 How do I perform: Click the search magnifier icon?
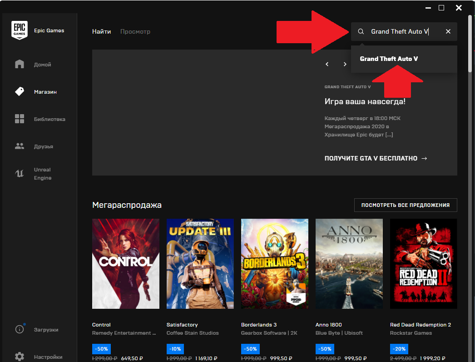pos(361,31)
